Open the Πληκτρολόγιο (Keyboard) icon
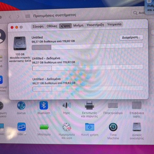Image resolution: width=154 pixels, height=154 pixels. [113, 105]
